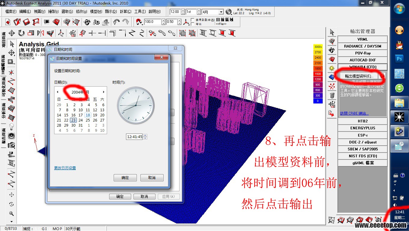Click 取消 in the date and time settings dialog
Image resolution: width=409 pixels, height=231 pixels.
152,178
